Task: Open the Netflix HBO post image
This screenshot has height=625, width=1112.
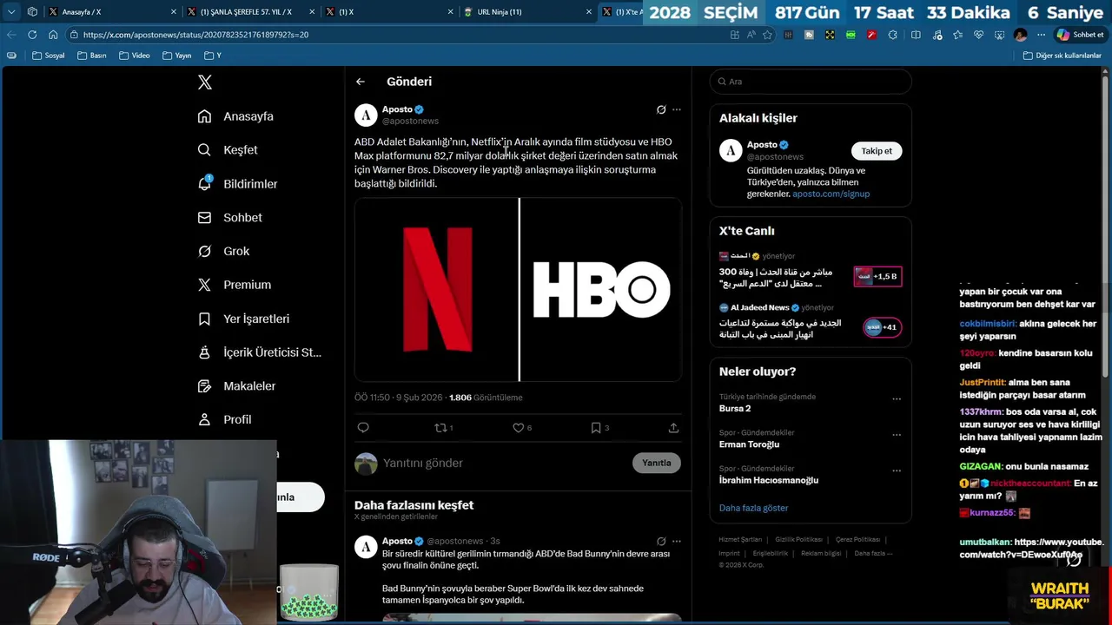Action: coord(518,290)
